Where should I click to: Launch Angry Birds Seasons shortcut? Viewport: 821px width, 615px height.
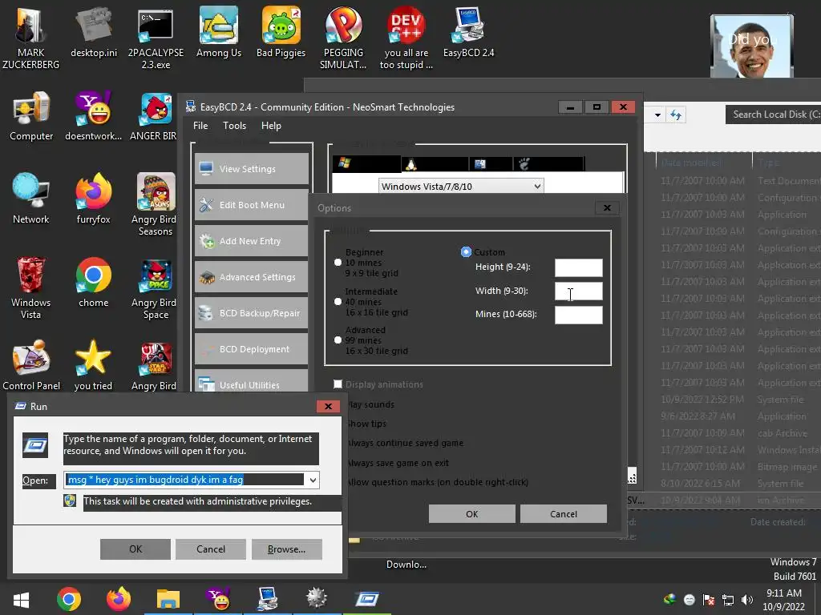155,204
